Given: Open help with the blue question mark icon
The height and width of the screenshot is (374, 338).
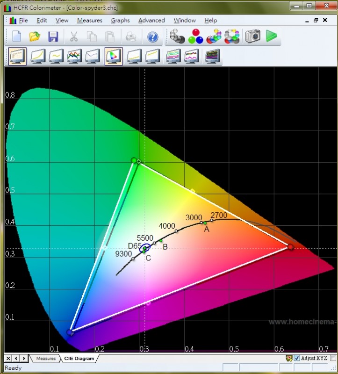Looking at the screenshot, I should coord(153,37).
